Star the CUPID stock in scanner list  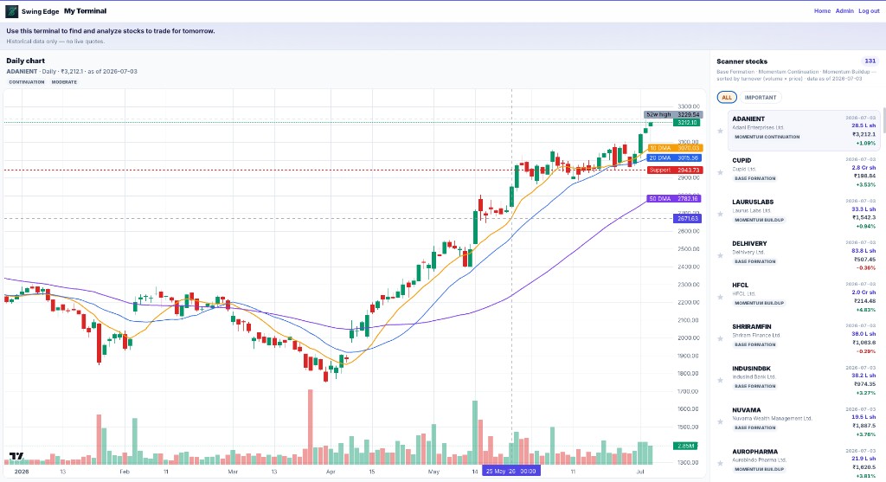tap(720, 172)
